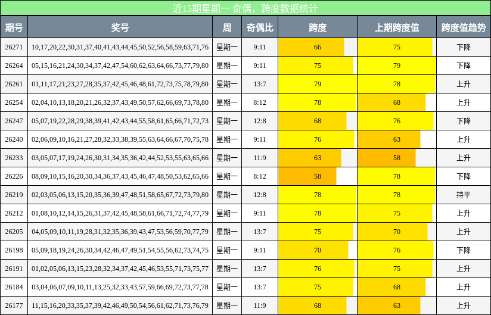Click the winning numbers of issue 26198
The image size is (491, 315).
[x=120, y=250]
